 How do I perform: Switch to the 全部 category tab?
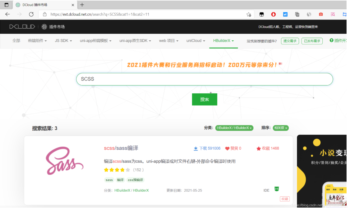pyautogui.click(x=16, y=41)
